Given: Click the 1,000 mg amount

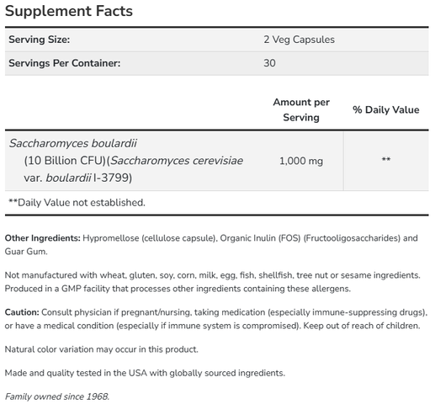Looking at the screenshot, I should tap(301, 161).
